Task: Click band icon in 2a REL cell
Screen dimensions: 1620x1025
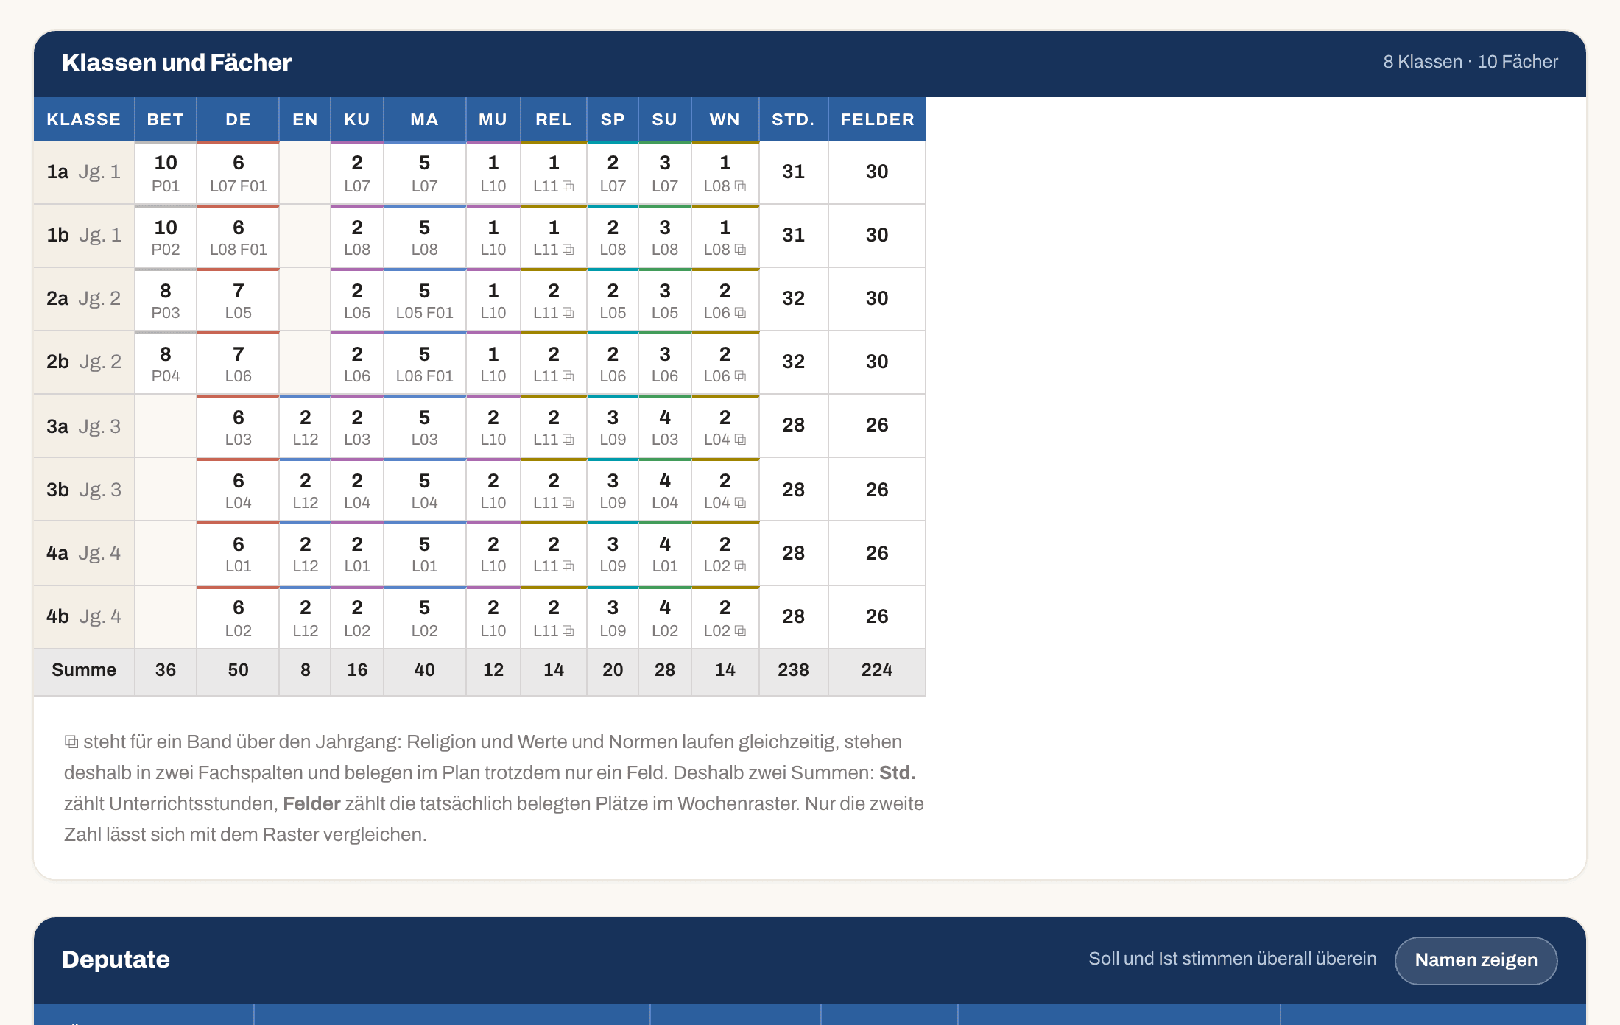Action: [568, 313]
